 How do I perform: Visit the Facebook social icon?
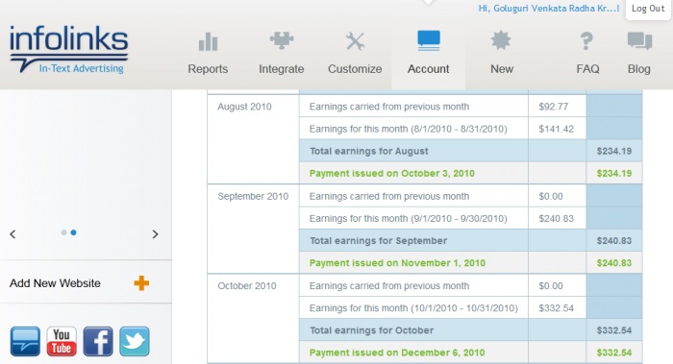point(98,341)
